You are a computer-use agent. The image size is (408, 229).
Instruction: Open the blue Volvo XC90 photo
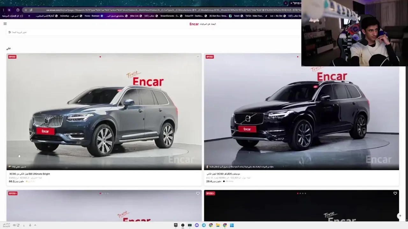(x=104, y=112)
